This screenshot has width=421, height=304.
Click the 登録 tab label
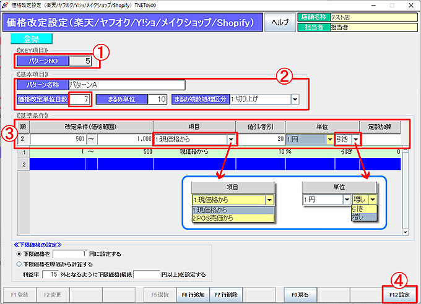(26, 39)
